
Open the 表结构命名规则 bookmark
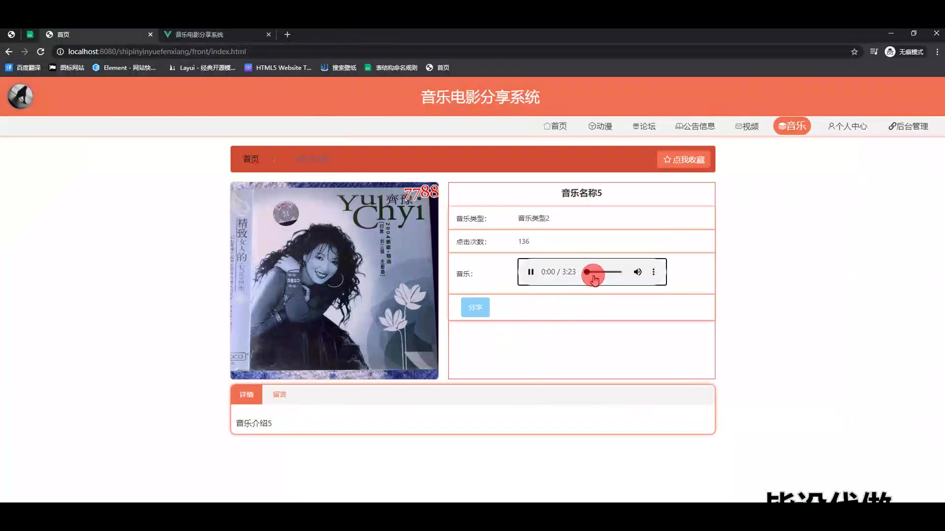(x=391, y=68)
